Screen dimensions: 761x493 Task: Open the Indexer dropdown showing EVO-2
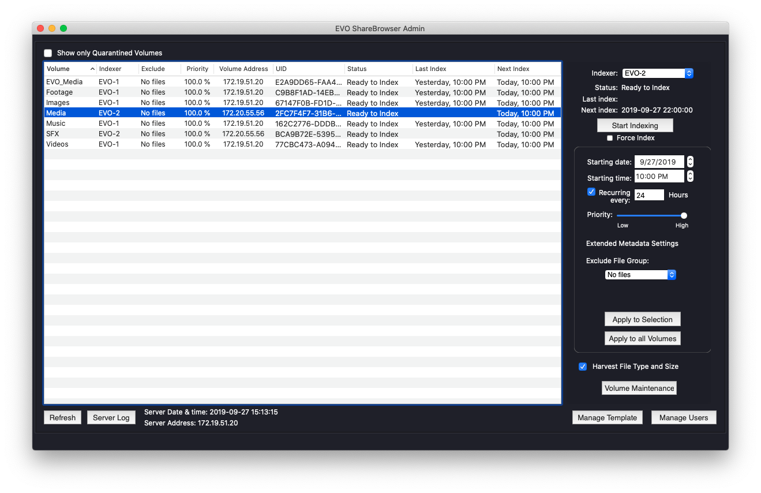(657, 73)
